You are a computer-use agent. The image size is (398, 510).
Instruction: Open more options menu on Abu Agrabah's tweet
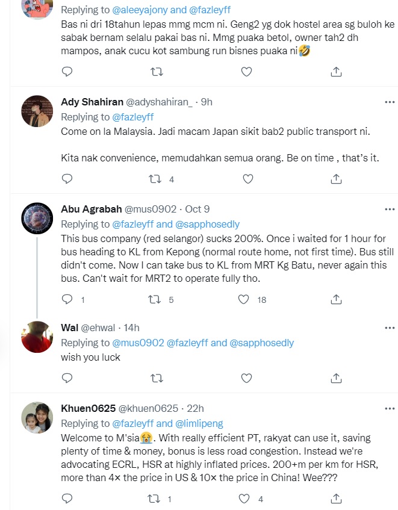(390, 209)
